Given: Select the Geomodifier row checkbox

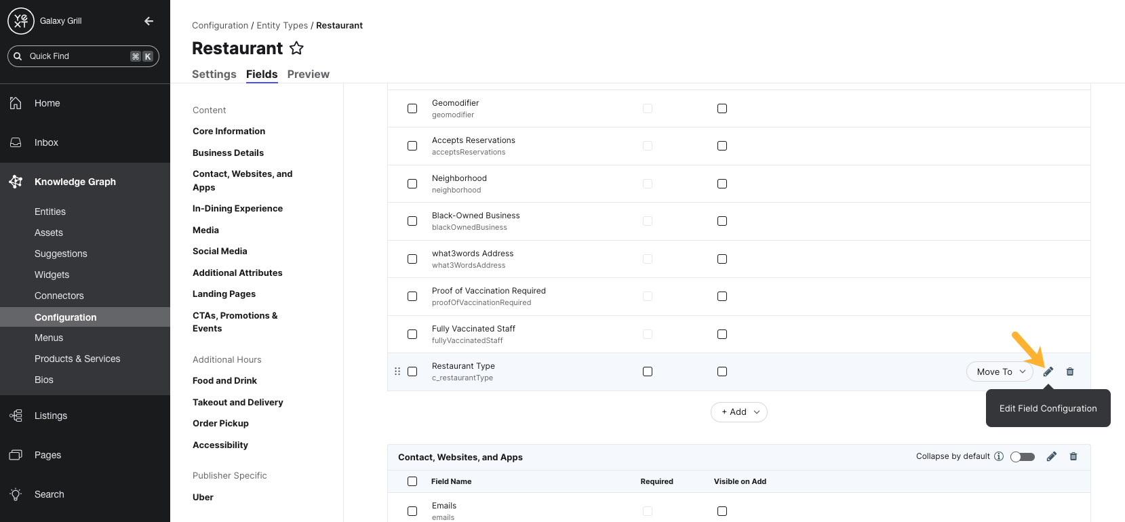Looking at the screenshot, I should [x=412, y=108].
